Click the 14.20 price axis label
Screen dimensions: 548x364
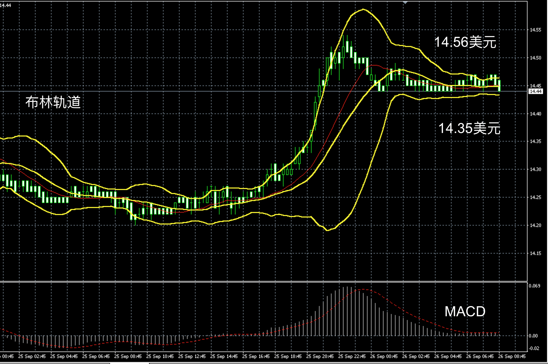(535, 225)
